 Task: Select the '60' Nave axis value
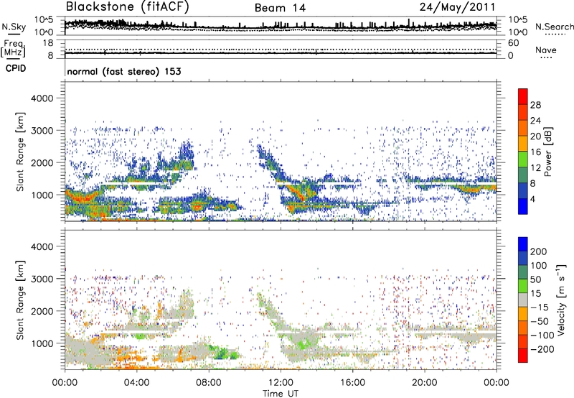[x=513, y=43]
